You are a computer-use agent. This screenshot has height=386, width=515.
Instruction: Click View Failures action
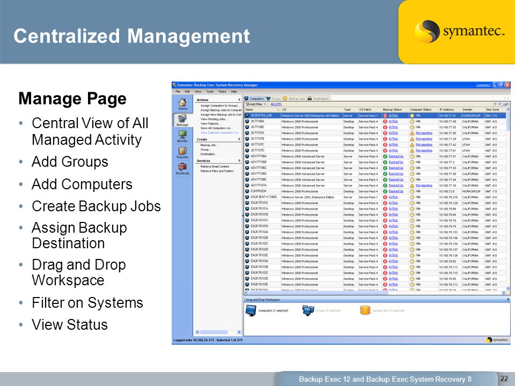point(210,123)
